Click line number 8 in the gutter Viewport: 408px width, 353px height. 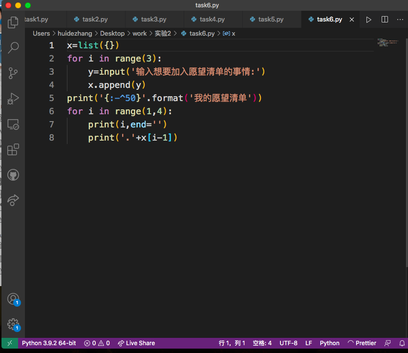tap(51, 138)
